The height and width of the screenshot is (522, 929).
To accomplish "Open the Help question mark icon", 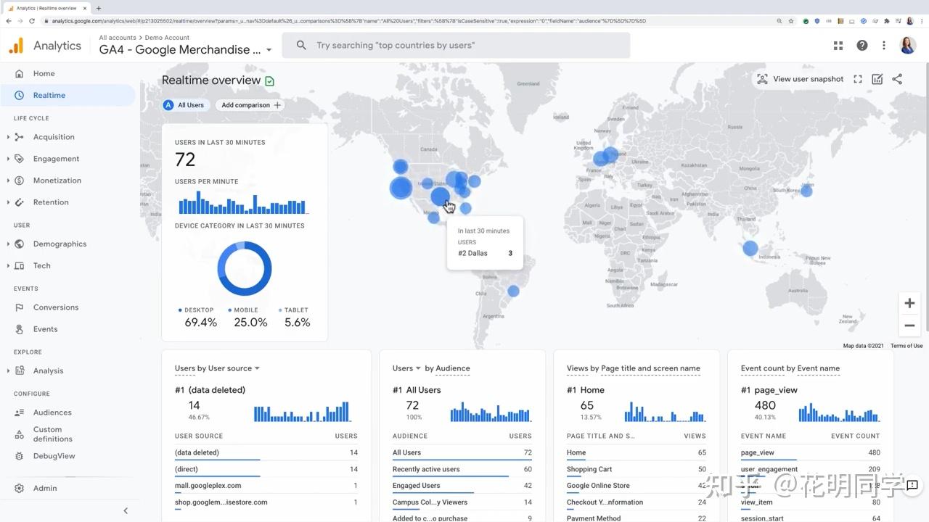I will click(x=862, y=45).
